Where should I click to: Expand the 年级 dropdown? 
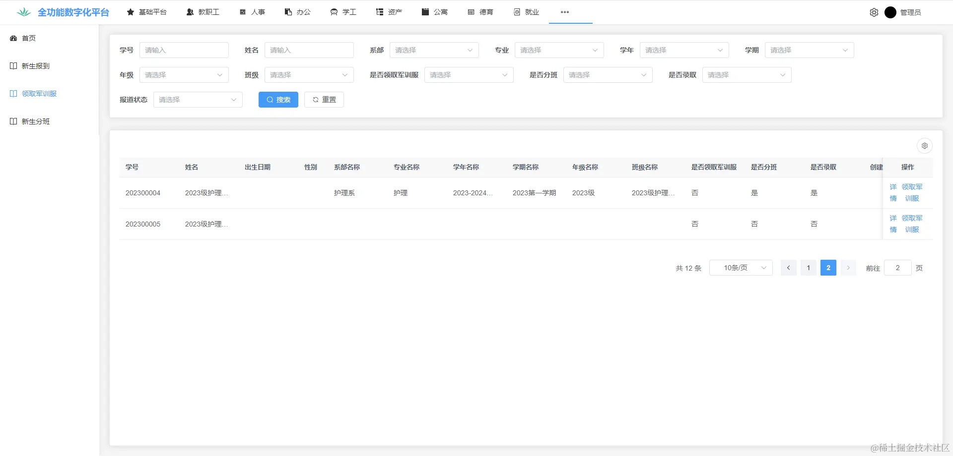184,75
